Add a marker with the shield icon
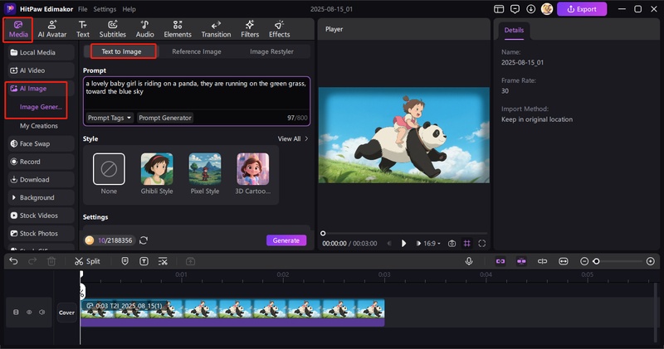Image resolution: width=664 pixels, height=349 pixels. tap(125, 261)
